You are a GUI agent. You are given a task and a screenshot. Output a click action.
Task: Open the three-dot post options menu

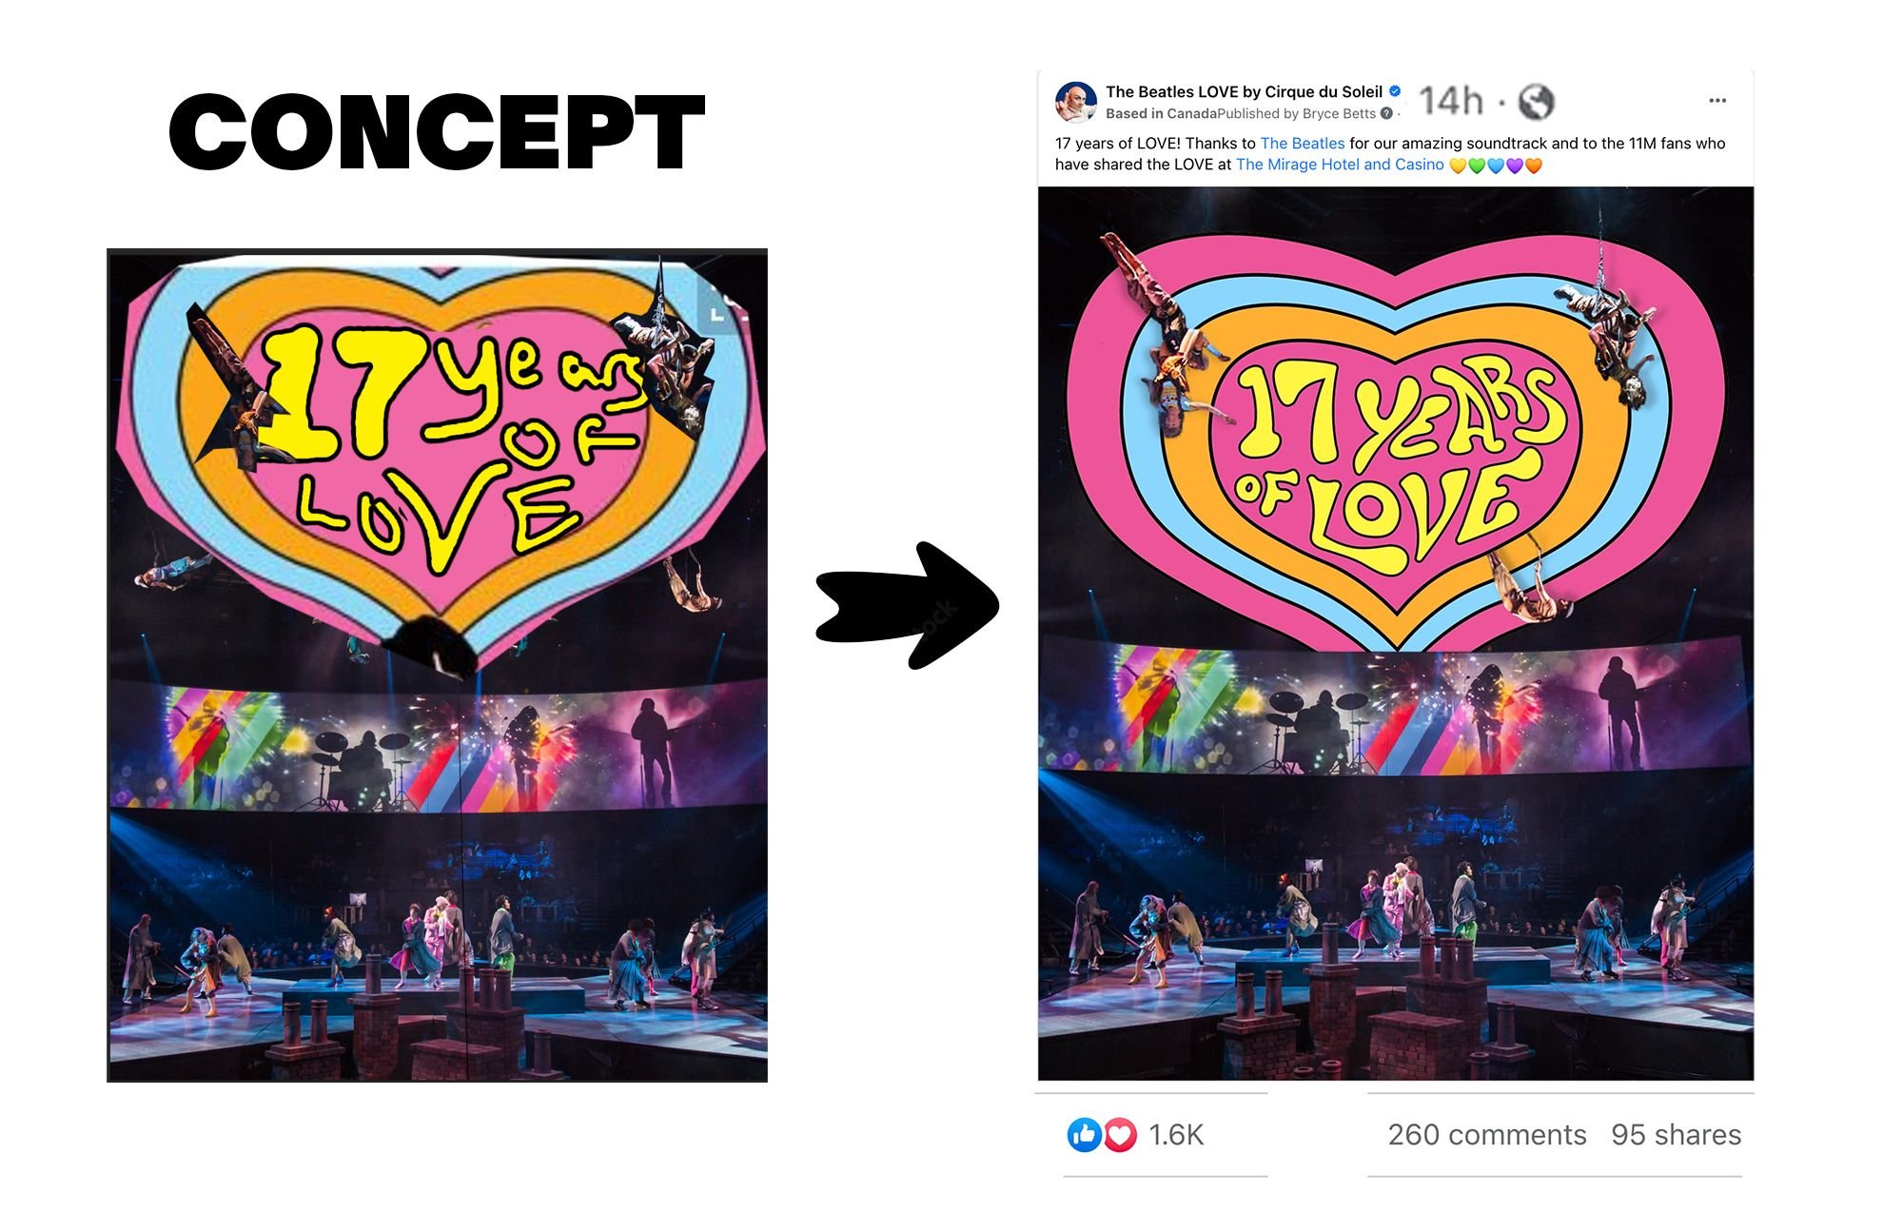[x=1717, y=101]
